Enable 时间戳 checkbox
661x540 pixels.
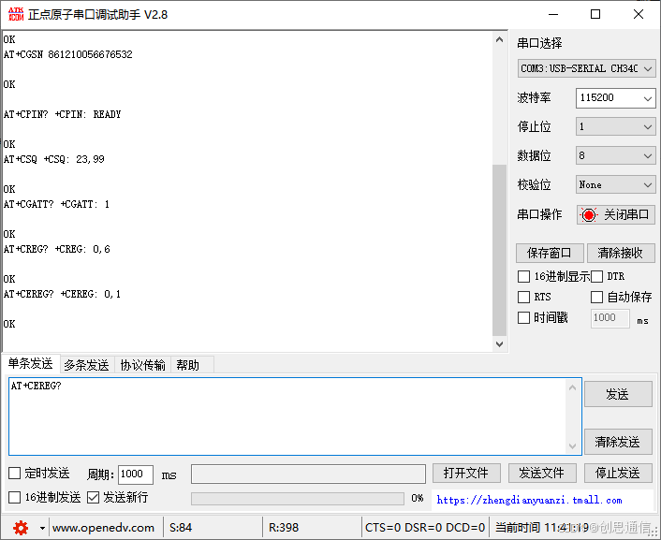523,317
